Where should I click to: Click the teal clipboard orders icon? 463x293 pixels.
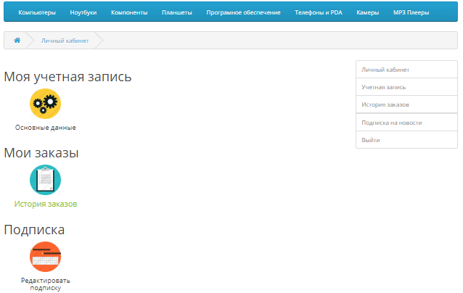(x=45, y=180)
